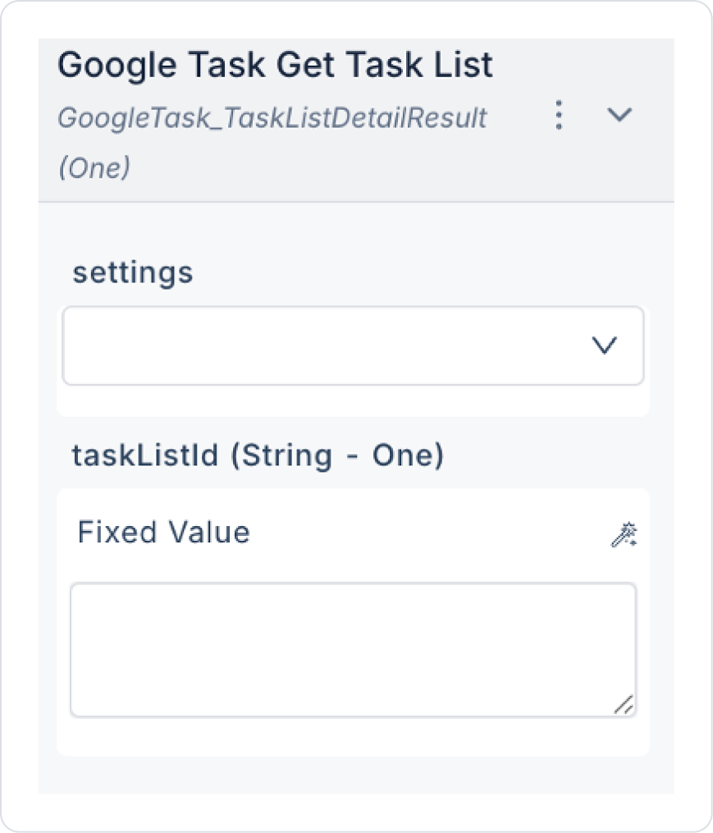Image resolution: width=713 pixels, height=833 pixels.
Task: Click the (One) cardinality text in the header
Action: click(x=94, y=167)
